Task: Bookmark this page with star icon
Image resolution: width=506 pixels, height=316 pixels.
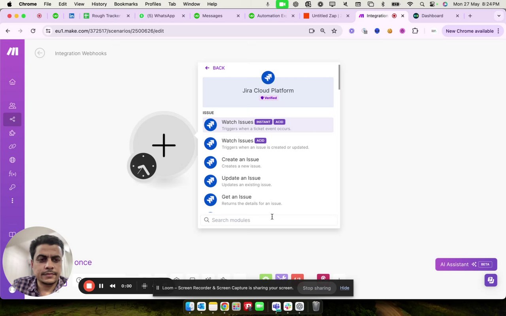Action: click(x=334, y=31)
